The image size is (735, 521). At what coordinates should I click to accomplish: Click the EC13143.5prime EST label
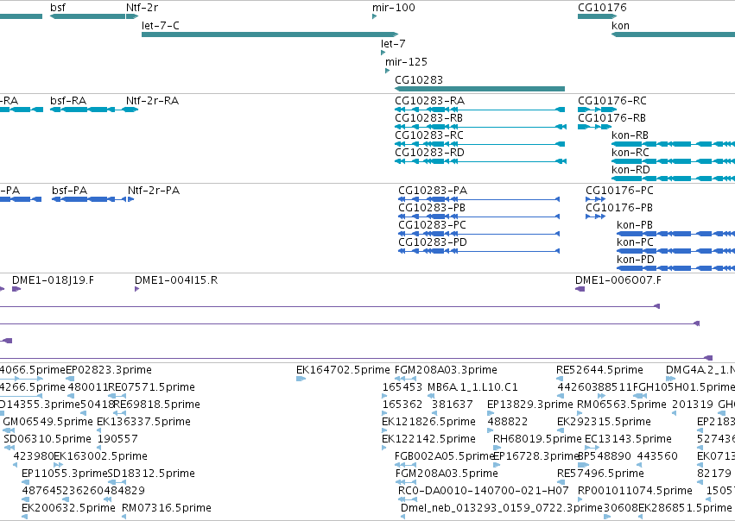[x=628, y=439]
